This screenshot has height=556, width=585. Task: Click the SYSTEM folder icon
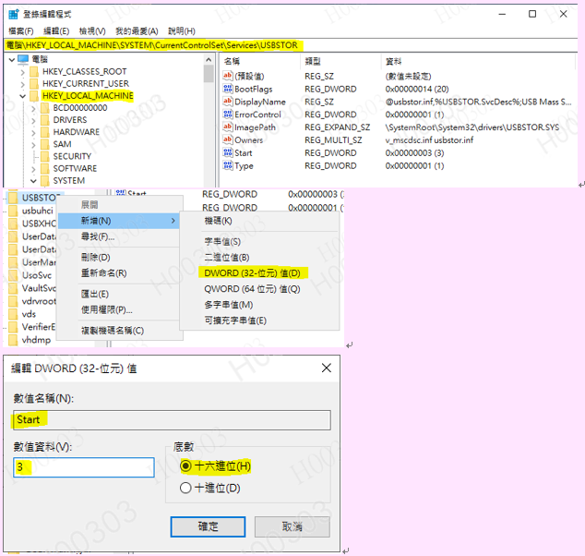(45, 181)
